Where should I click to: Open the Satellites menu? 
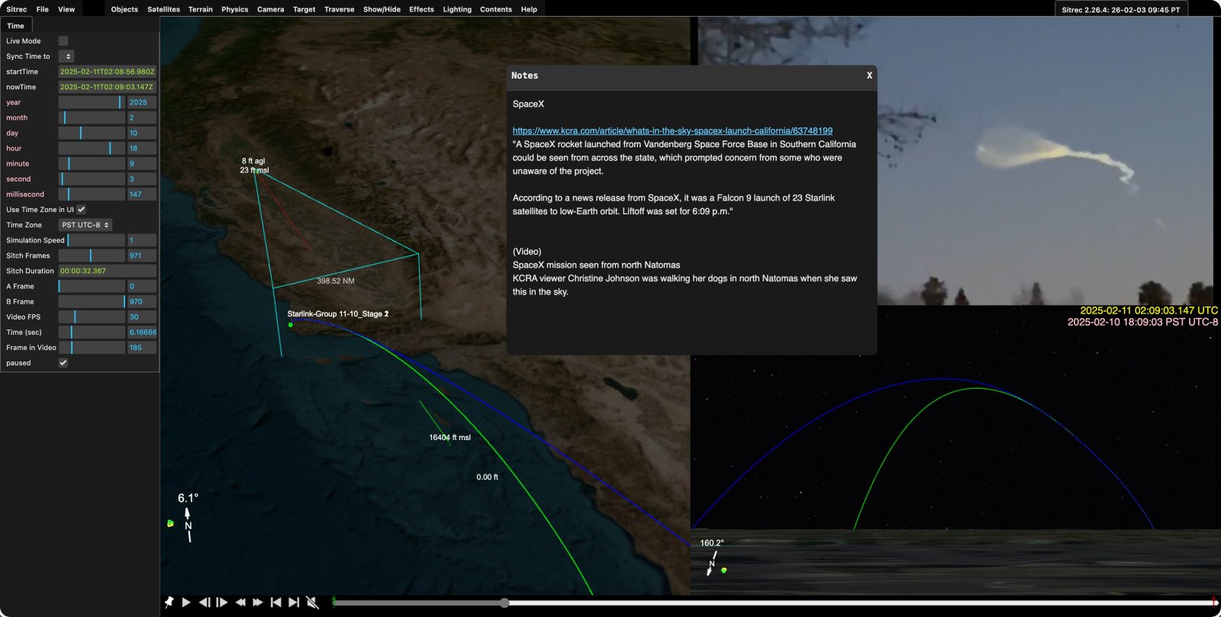(x=163, y=9)
